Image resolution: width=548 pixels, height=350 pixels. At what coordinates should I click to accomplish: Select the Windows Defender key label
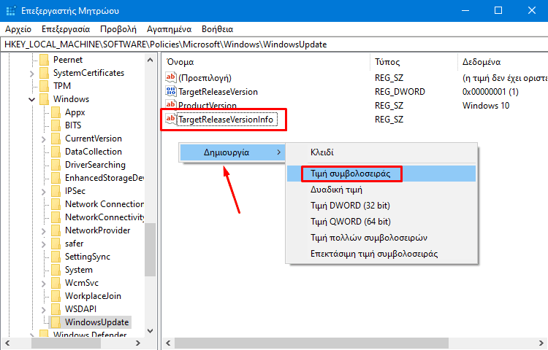(x=90, y=334)
